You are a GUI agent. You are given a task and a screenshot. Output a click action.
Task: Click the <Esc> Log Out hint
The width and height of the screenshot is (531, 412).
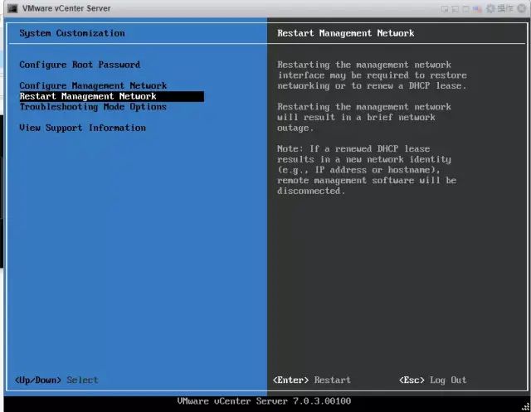point(432,380)
